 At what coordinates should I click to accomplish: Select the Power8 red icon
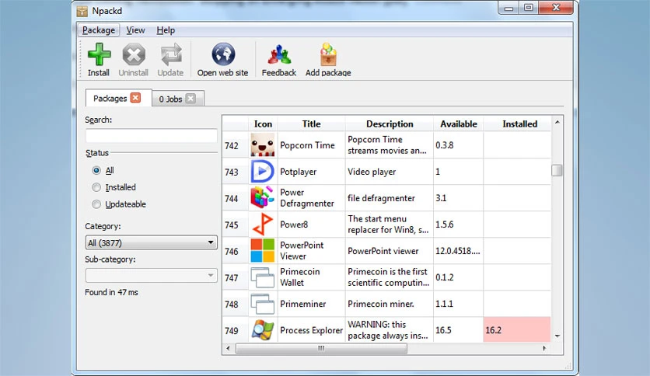pos(262,225)
